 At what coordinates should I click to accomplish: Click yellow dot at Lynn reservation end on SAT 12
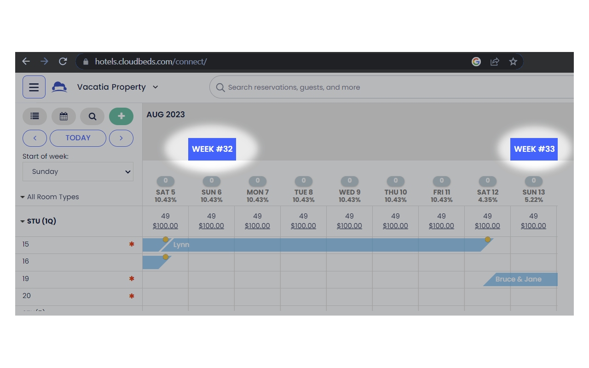[488, 239]
